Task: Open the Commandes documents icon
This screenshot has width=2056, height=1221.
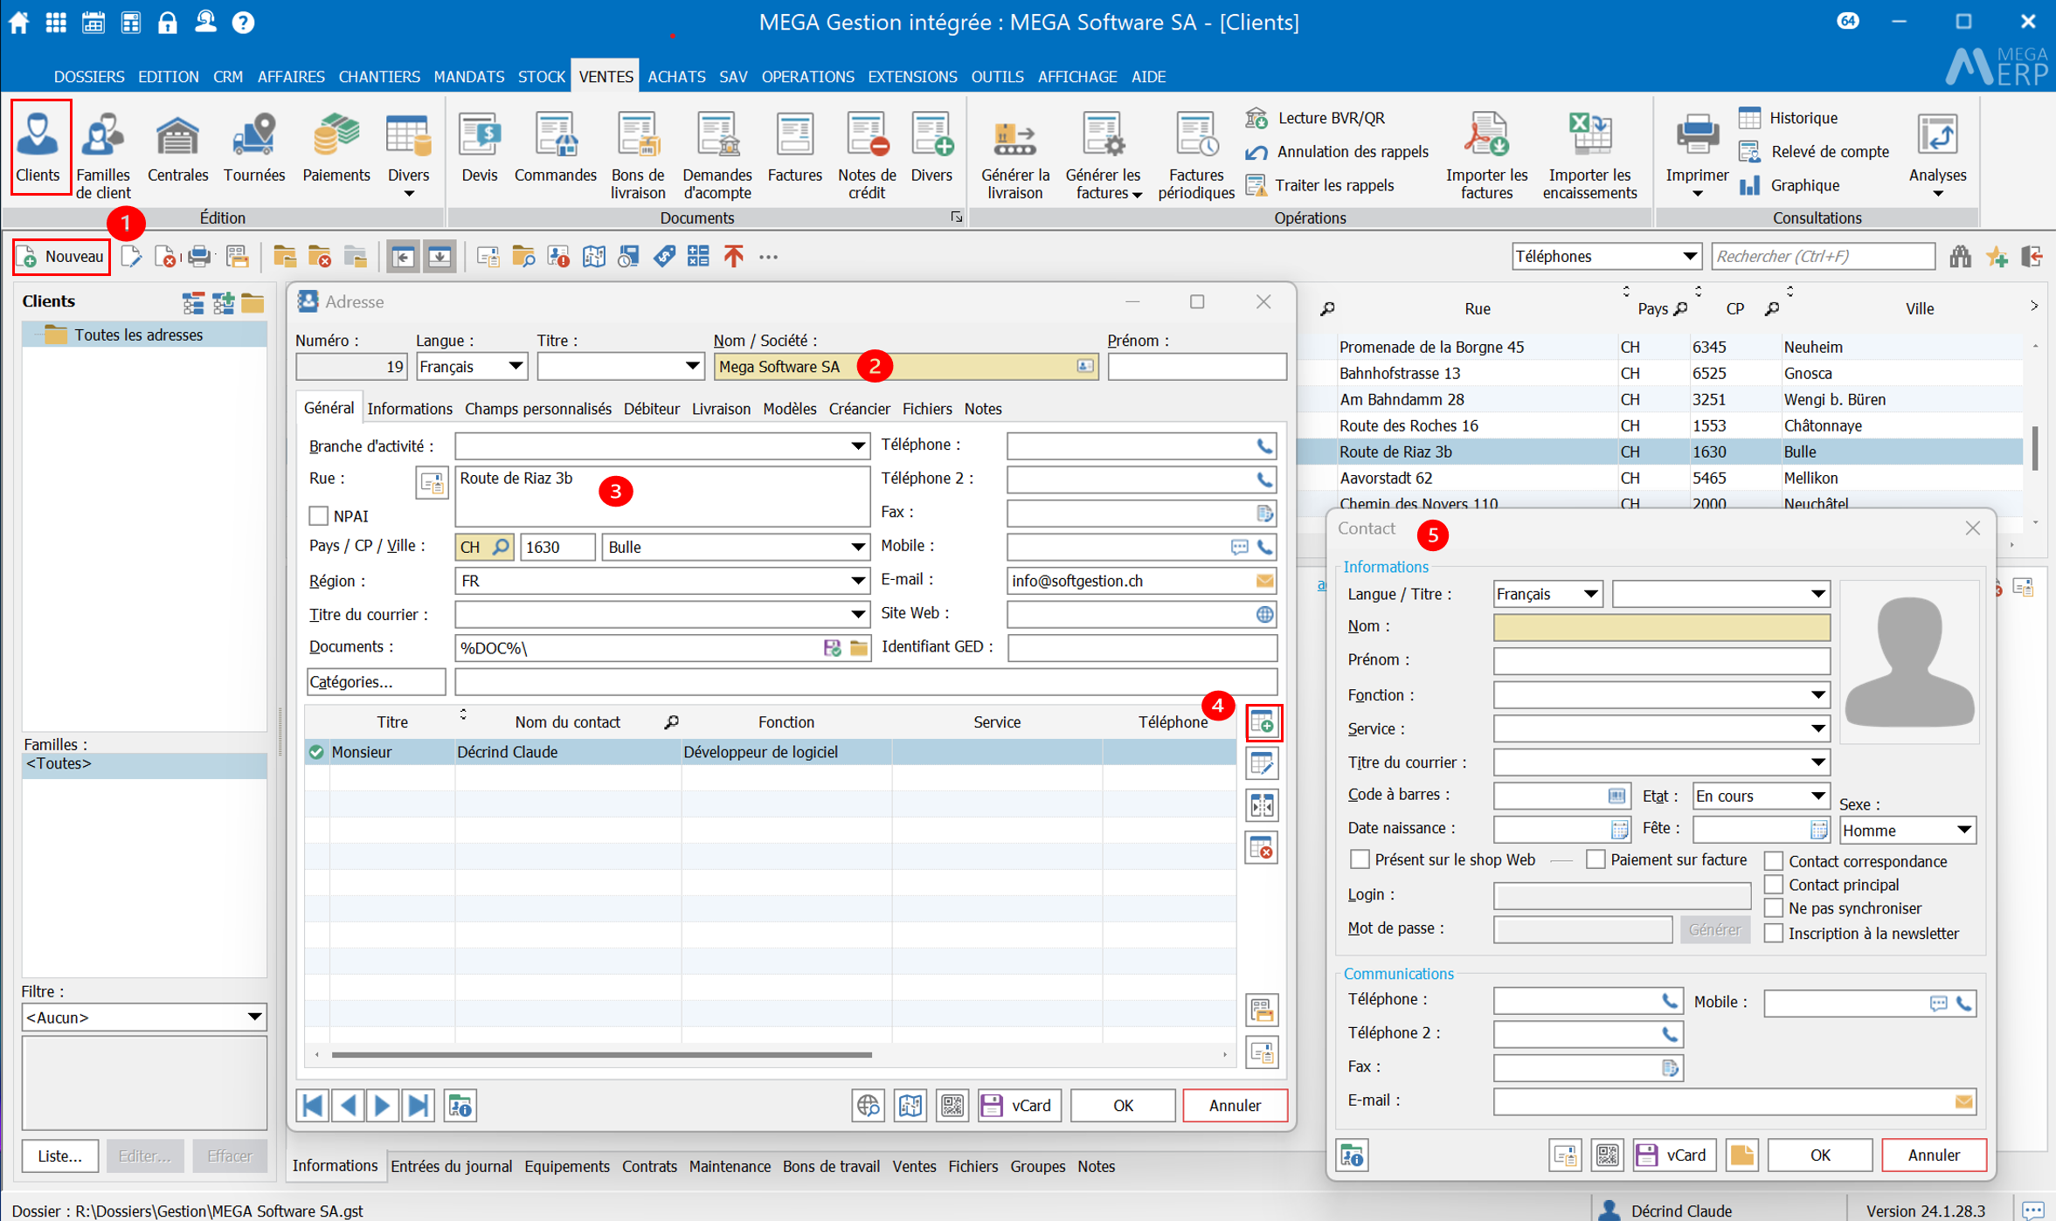Action: click(555, 148)
